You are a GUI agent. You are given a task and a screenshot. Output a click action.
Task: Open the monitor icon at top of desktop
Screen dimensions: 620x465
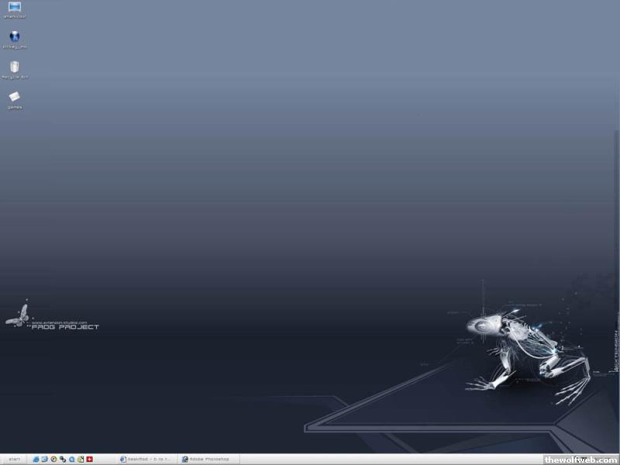click(15, 8)
